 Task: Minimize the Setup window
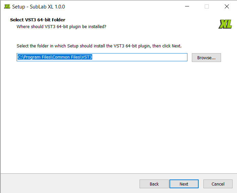pos(187,6)
